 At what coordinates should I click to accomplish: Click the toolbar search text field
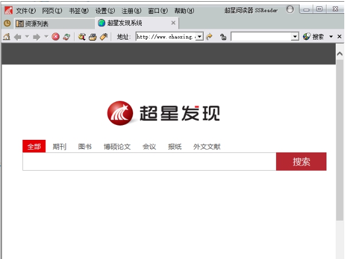point(261,37)
